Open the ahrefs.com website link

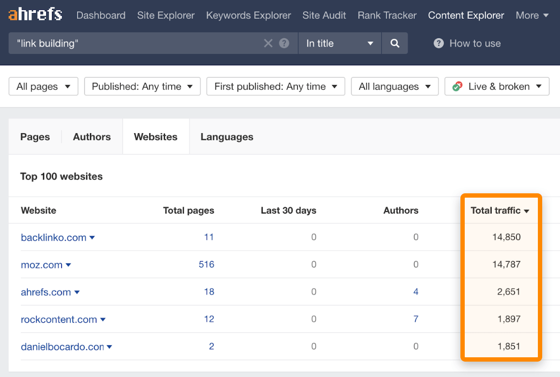46,292
